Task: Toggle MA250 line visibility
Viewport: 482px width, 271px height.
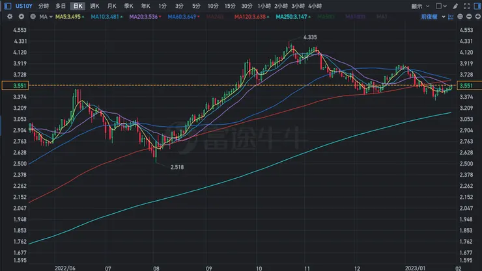Action: 293,16
